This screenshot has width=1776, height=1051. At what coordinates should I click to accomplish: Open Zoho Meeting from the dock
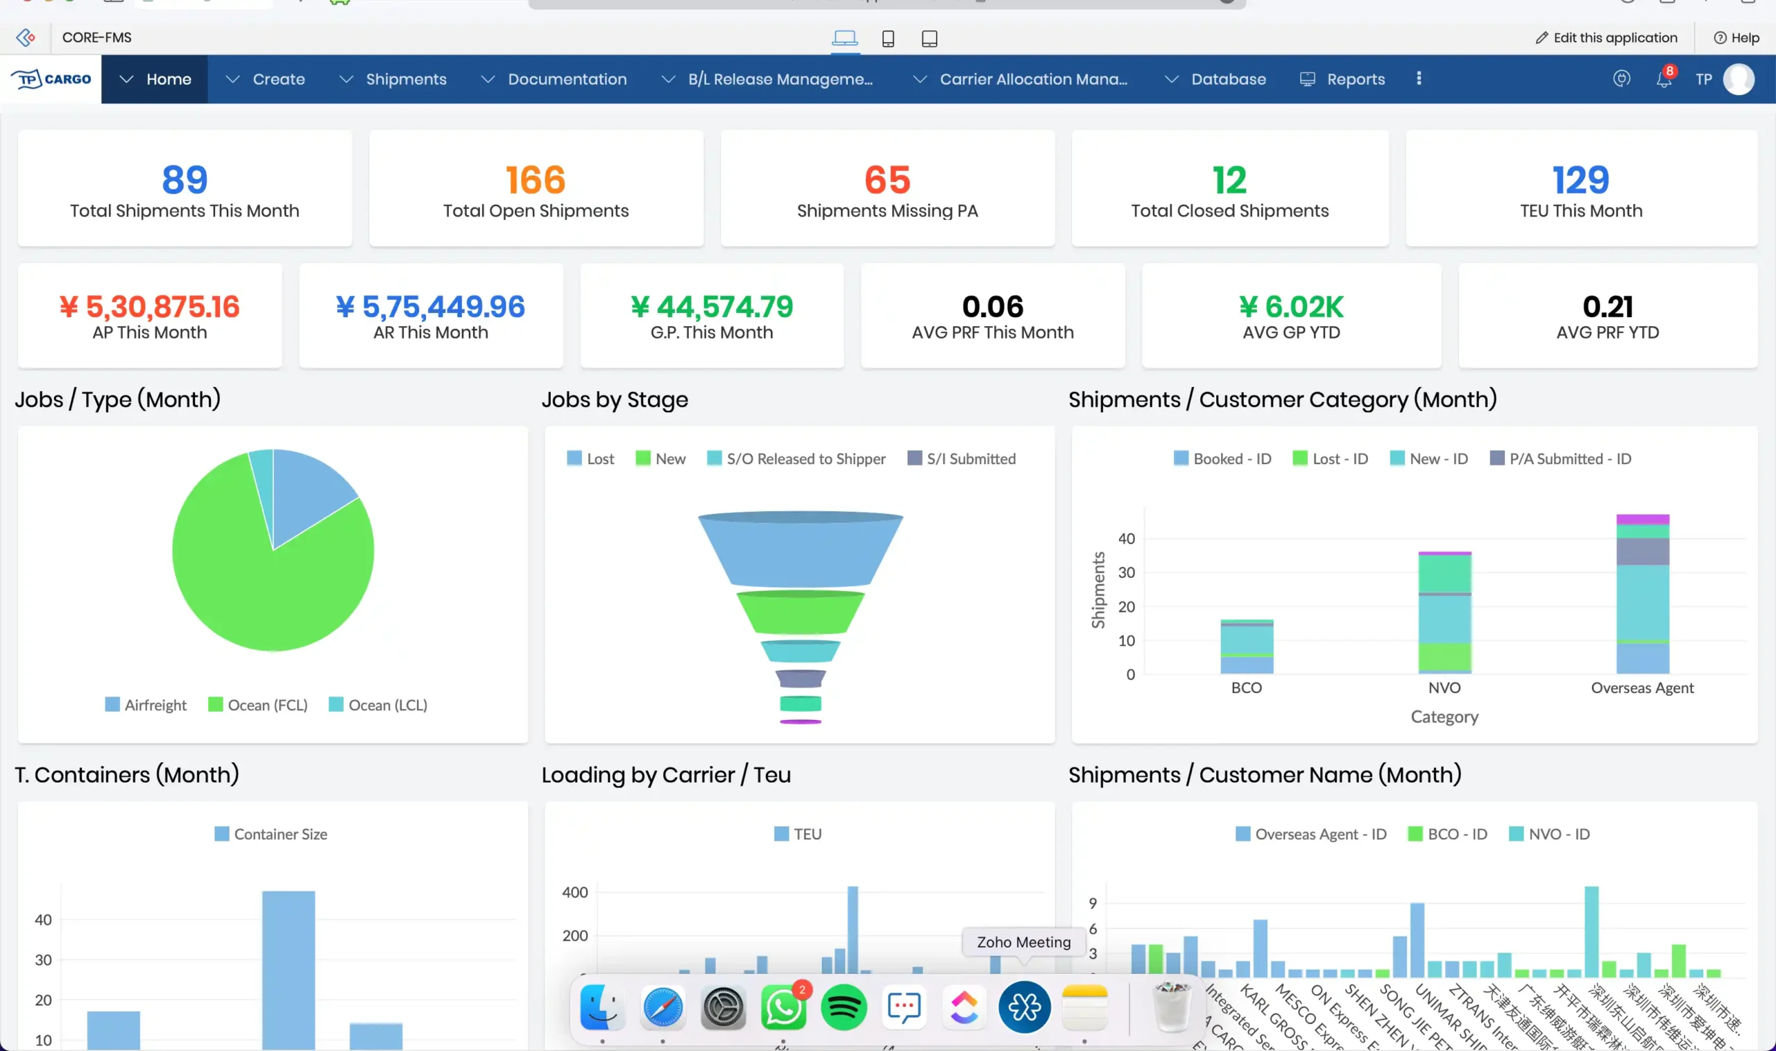(x=1025, y=1007)
